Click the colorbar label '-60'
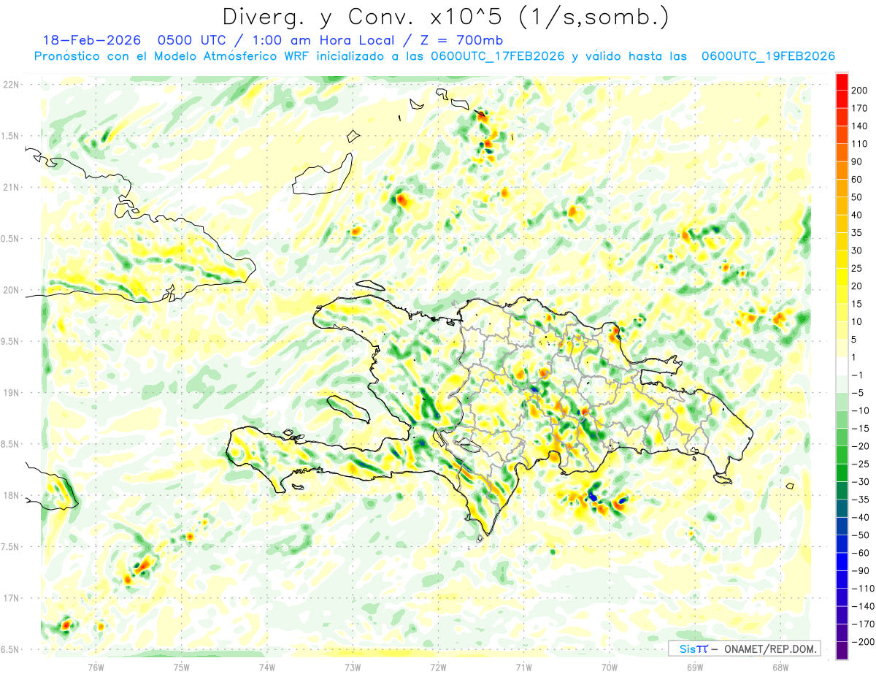 coord(860,553)
